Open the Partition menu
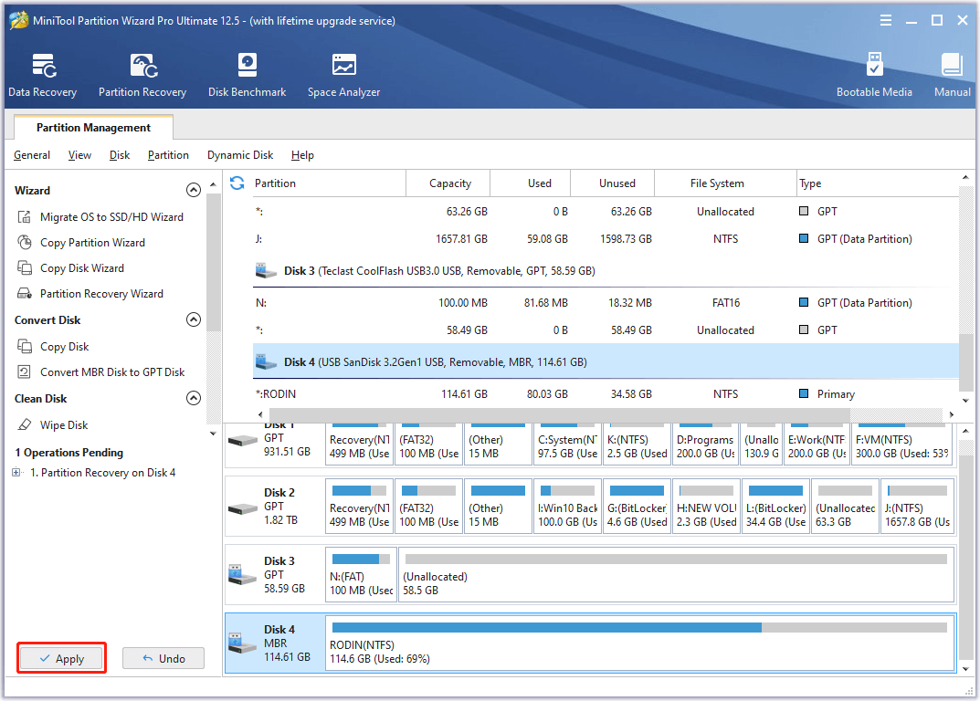The width and height of the screenshot is (980, 701). pyautogui.click(x=168, y=155)
